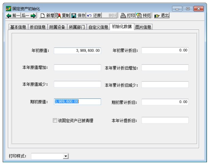The height and width of the screenshot is (165, 210).
Task: Click the 本年原值减少 input field
Action: point(77,84)
